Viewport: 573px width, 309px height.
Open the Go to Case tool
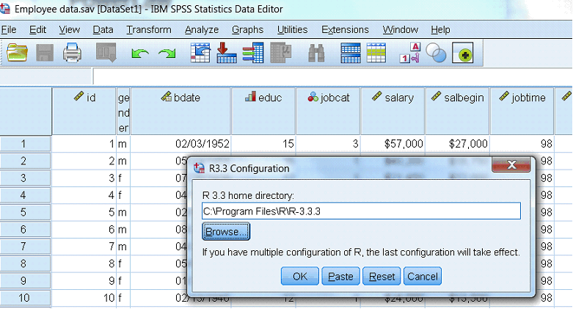pyautogui.click(x=200, y=53)
